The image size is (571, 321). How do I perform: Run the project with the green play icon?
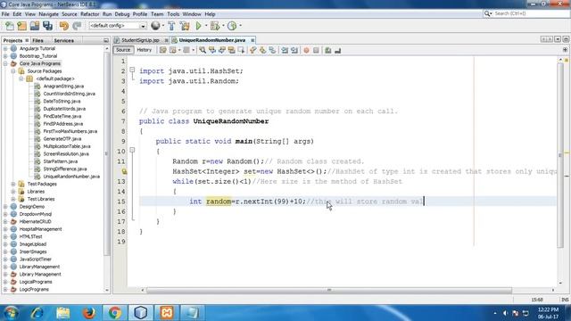[x=198, y=26]
